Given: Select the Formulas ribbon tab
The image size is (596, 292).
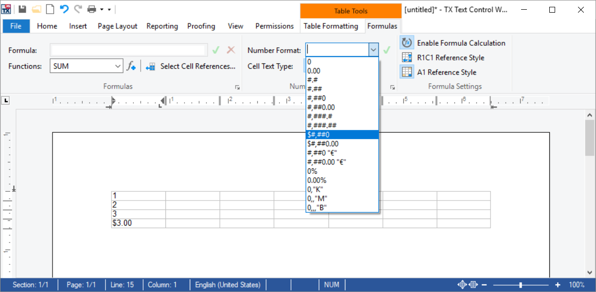Looking at the screenshot, I should coord(382,26).
